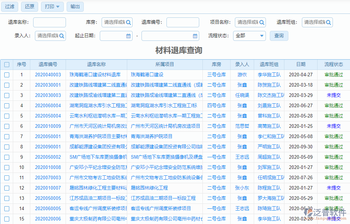Click the 还原 restore button
350x224 pixels.
tap(29, 7)
